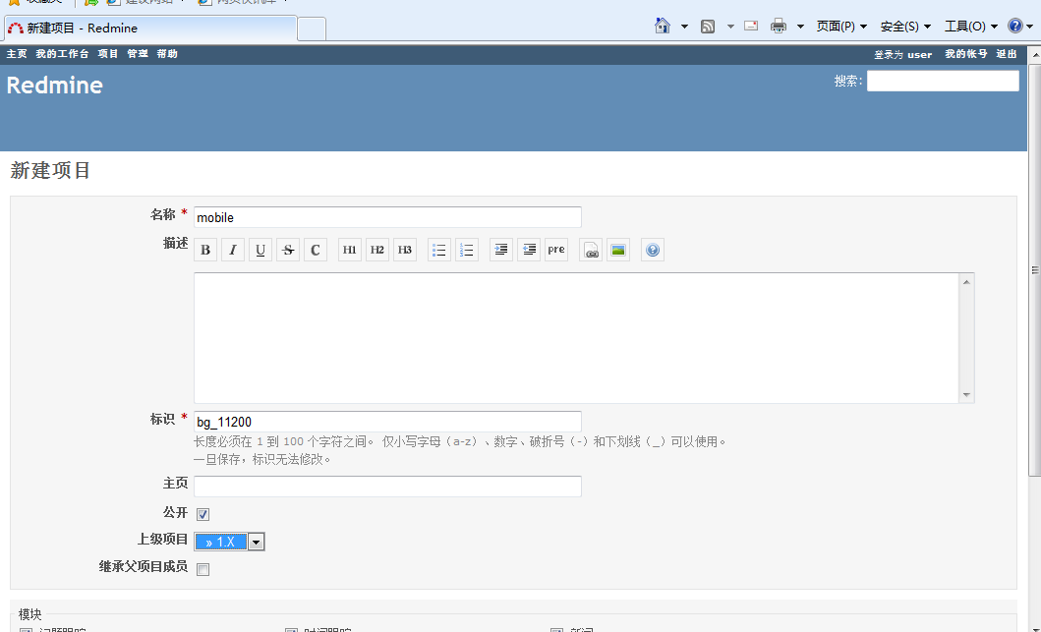
Task: Click the 标识 identifier input field
Action: [x=387, y=422]
